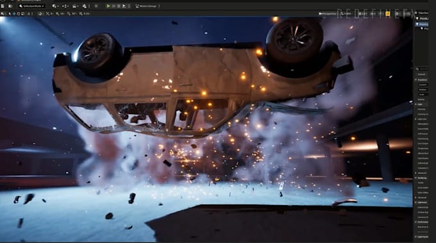436x243 pixels.
Task: Open the Perspective view mode dropdown
Action: (327, 13)
